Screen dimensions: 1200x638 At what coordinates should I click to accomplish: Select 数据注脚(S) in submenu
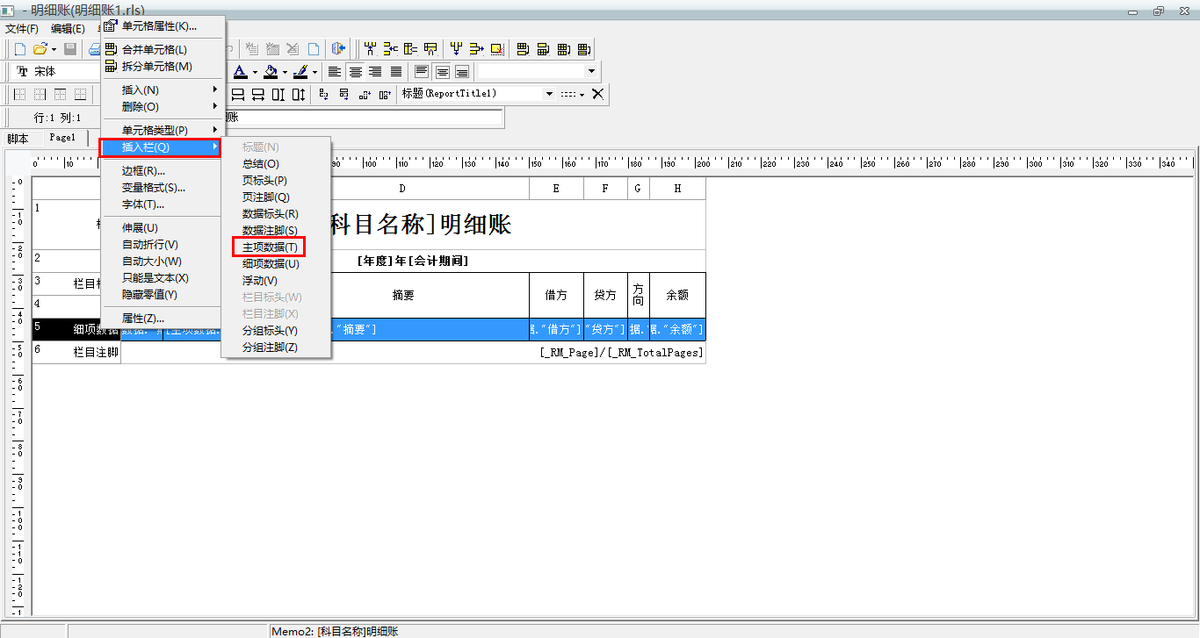click(275, 231)
